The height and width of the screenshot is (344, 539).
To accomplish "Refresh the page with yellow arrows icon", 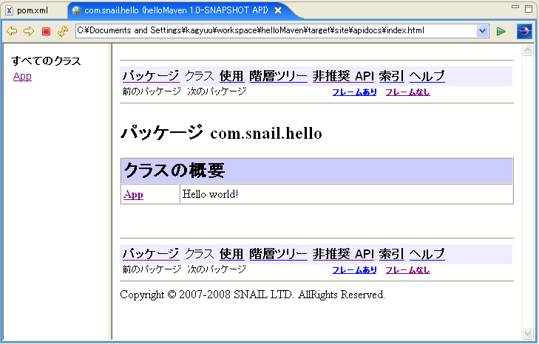I will pos(63,31).
